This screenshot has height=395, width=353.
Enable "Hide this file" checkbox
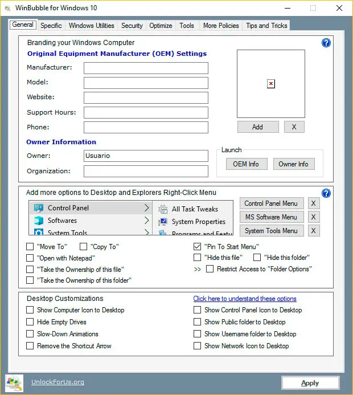click(197, 258)
